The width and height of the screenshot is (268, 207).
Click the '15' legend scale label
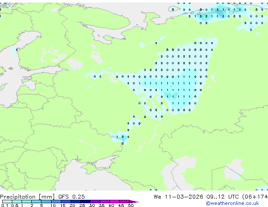(x=63, y=205)
